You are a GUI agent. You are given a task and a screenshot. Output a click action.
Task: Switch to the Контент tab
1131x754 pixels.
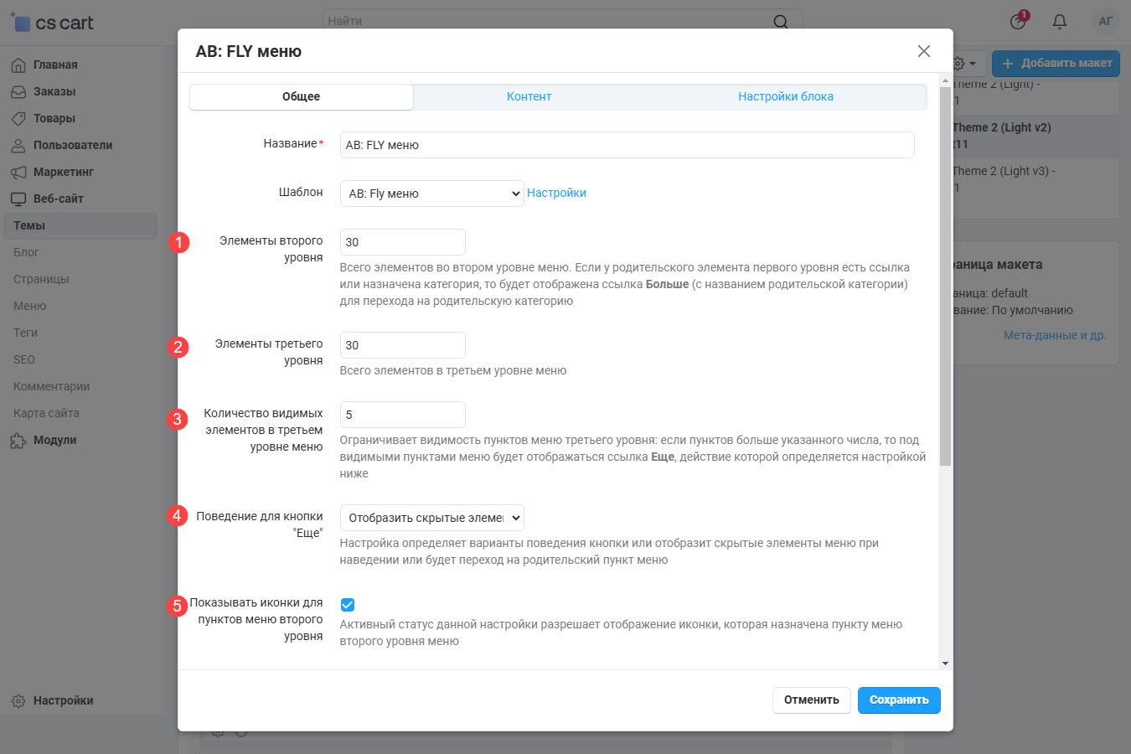tap(529, 97)
